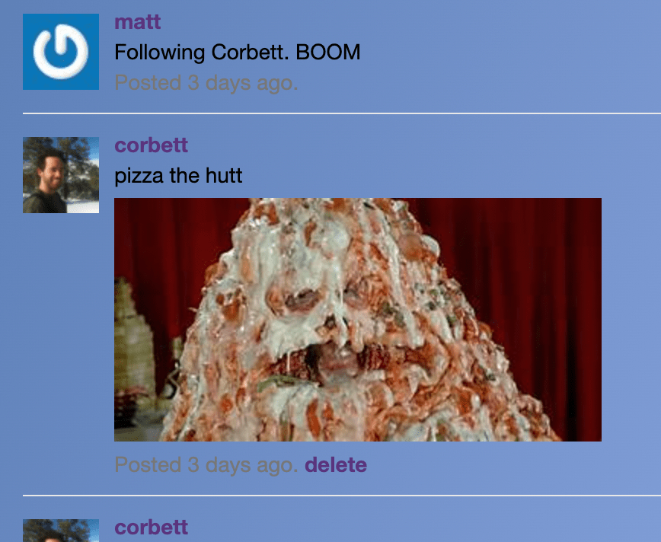Open the Pizza the Hutt image

[x=358, y=320]
